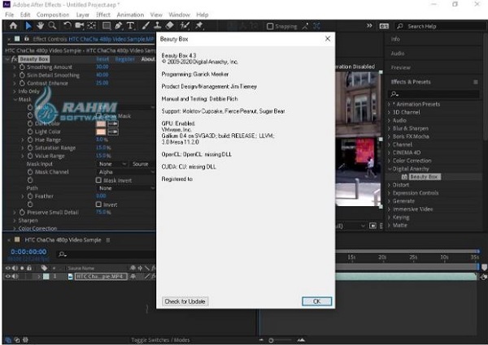The image size is (488, 345).
Task: Open the Layer menu
Action: pos(82,15)
